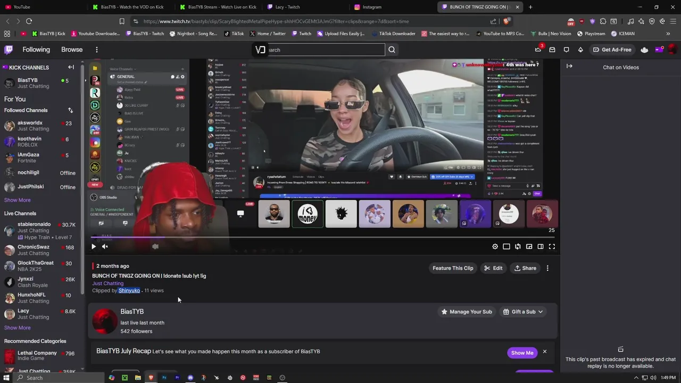Click the share page icon in address bar
The width and height of the screenshot is (681, 383).
click(x=493, y=21)
